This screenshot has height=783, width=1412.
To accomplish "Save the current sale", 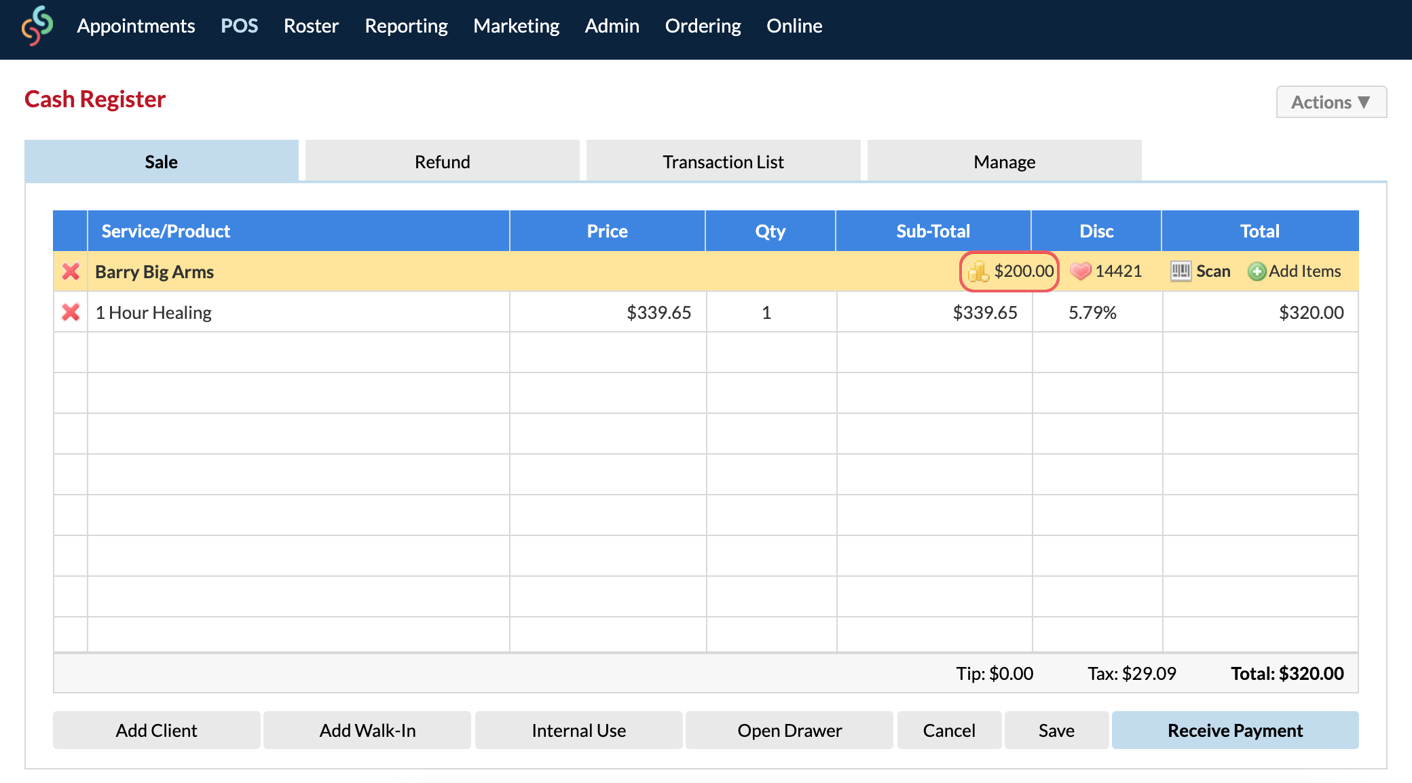I will click(x=1057, y=730).
